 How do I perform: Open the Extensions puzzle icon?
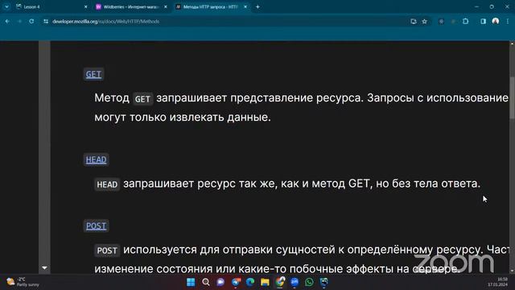(x=465, y=22)
